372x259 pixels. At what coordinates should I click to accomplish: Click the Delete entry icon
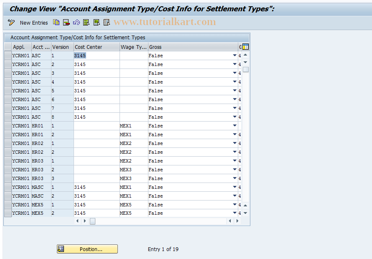click(x=66, y=22)
